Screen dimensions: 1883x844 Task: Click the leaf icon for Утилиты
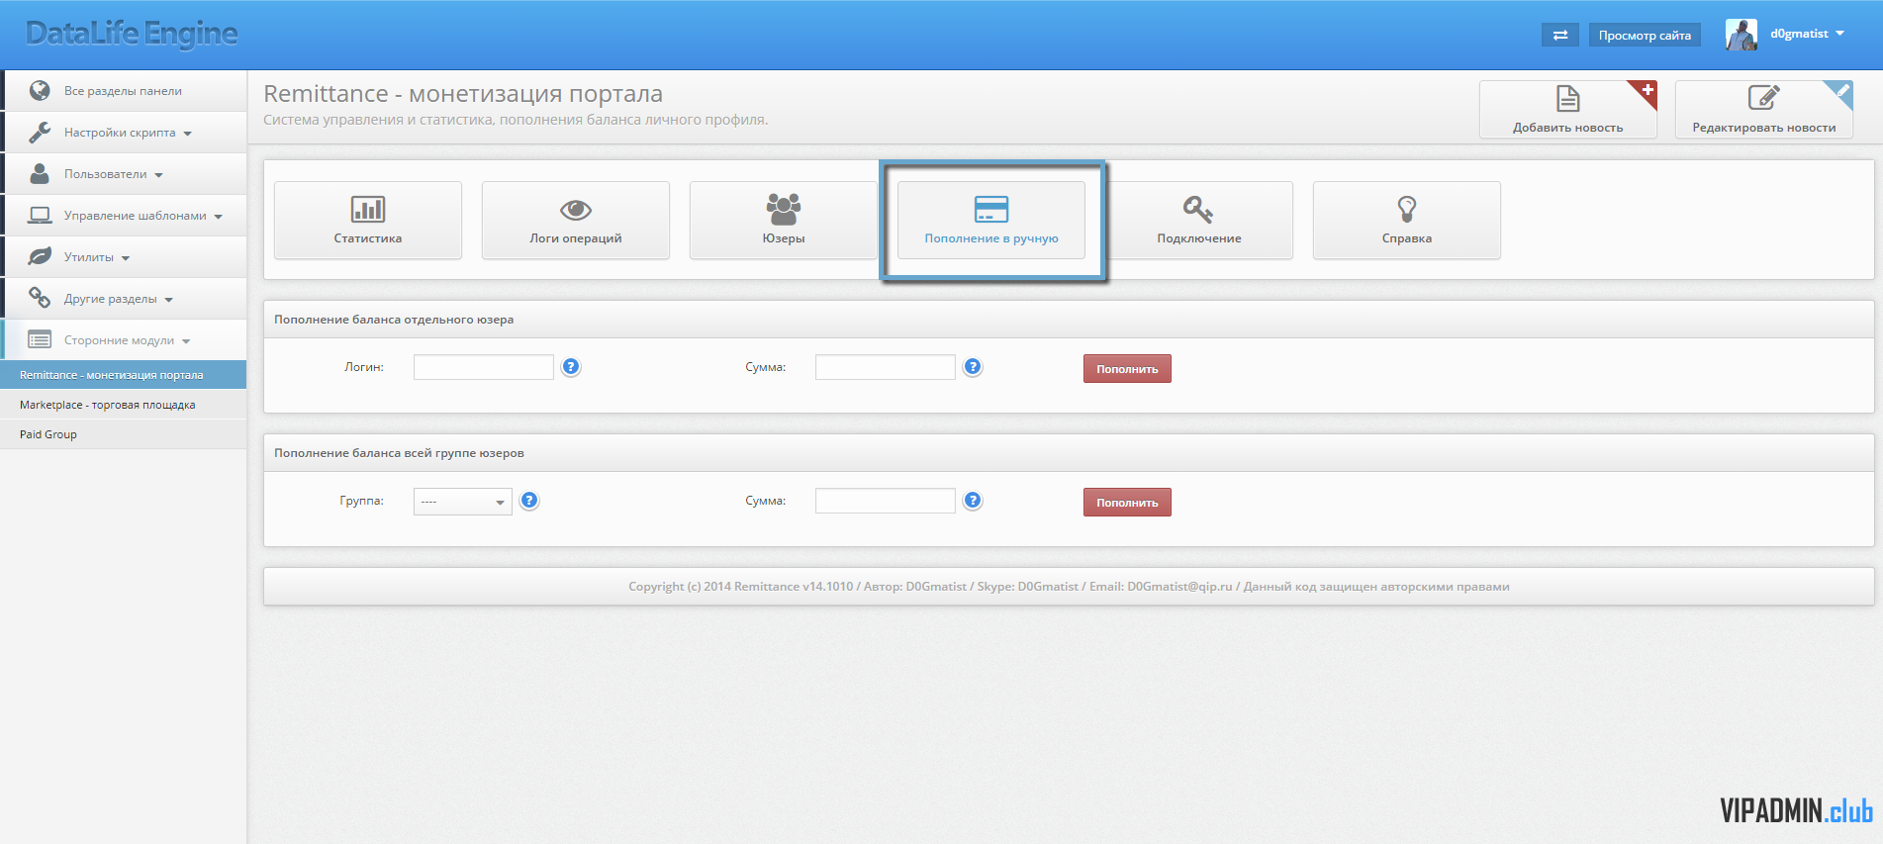click(40, 256)
